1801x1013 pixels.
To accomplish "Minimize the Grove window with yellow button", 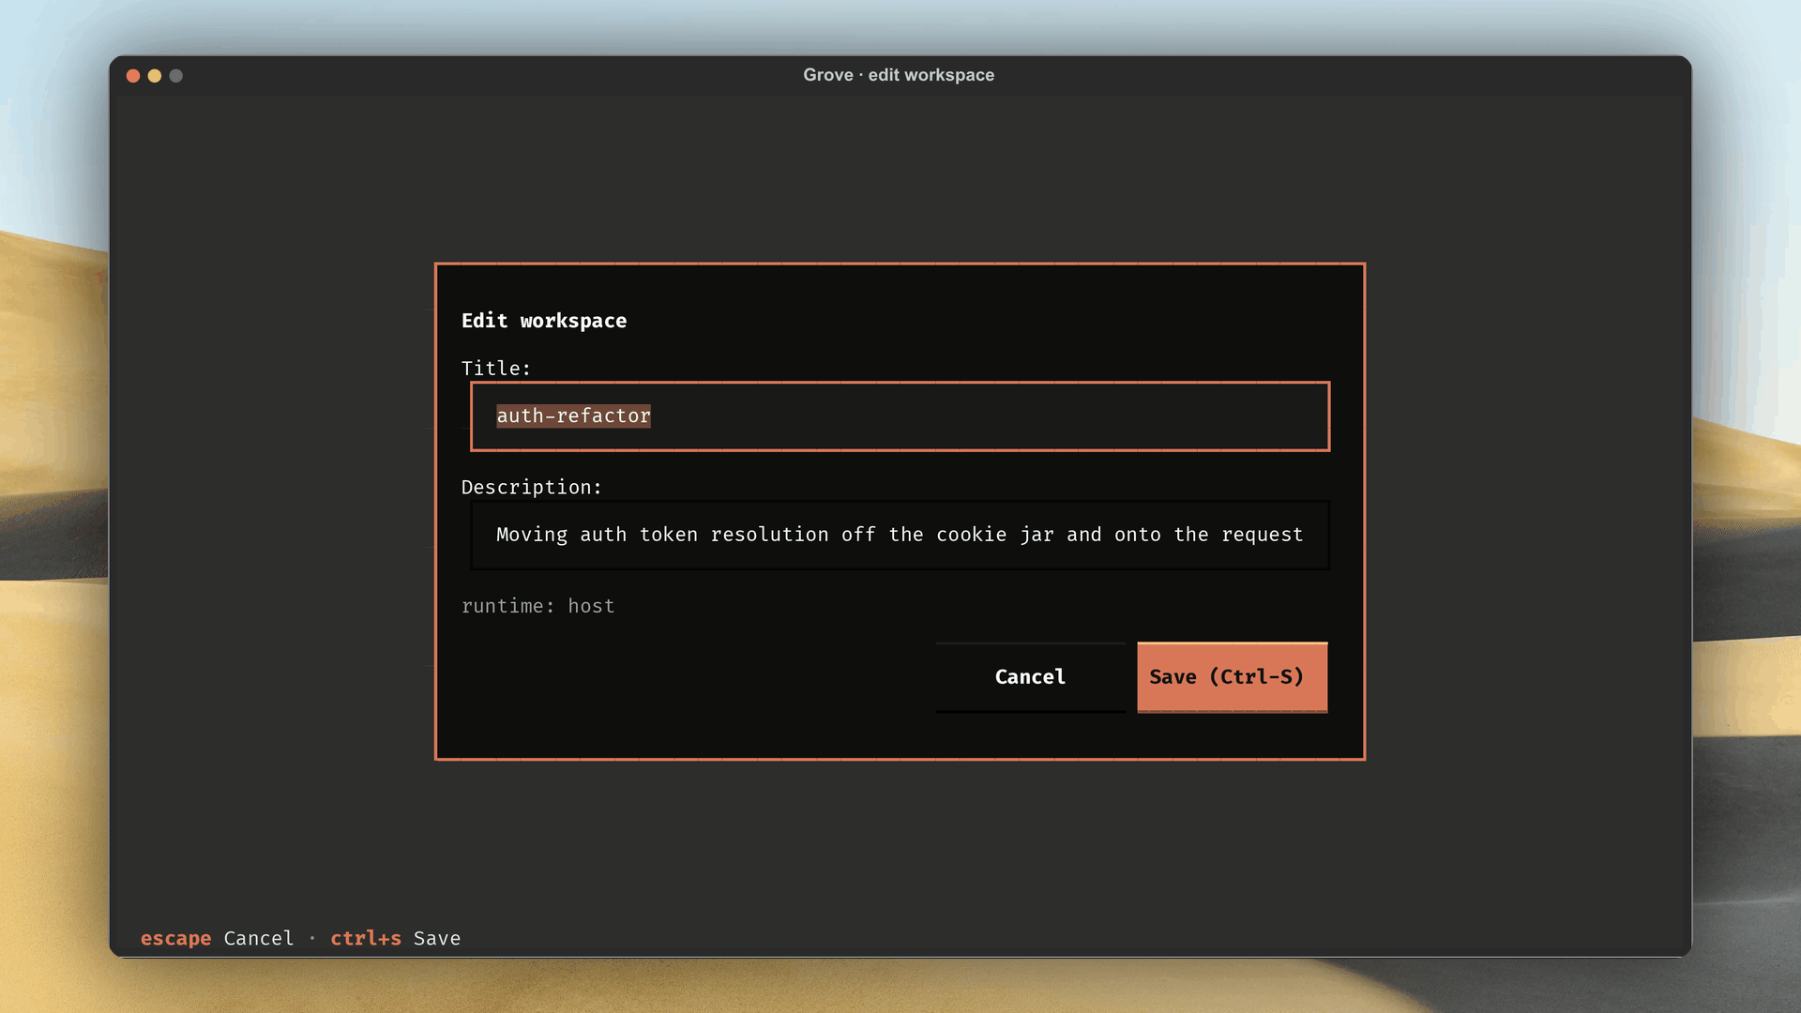I will (x=155, y=76).
